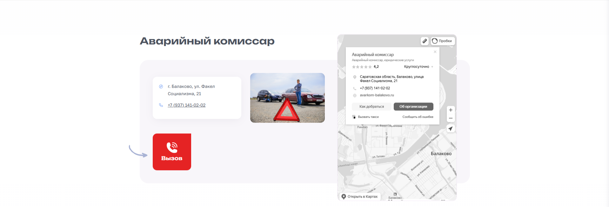Click the phone icon in the contact card
609x207 pixels.
[161, 105]
